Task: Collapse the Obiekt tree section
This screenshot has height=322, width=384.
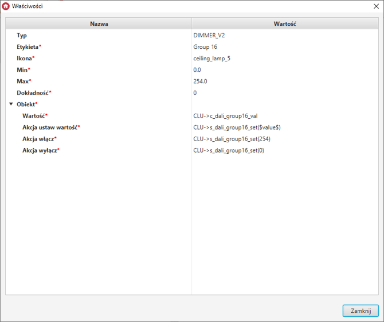Action: (11, 104)
